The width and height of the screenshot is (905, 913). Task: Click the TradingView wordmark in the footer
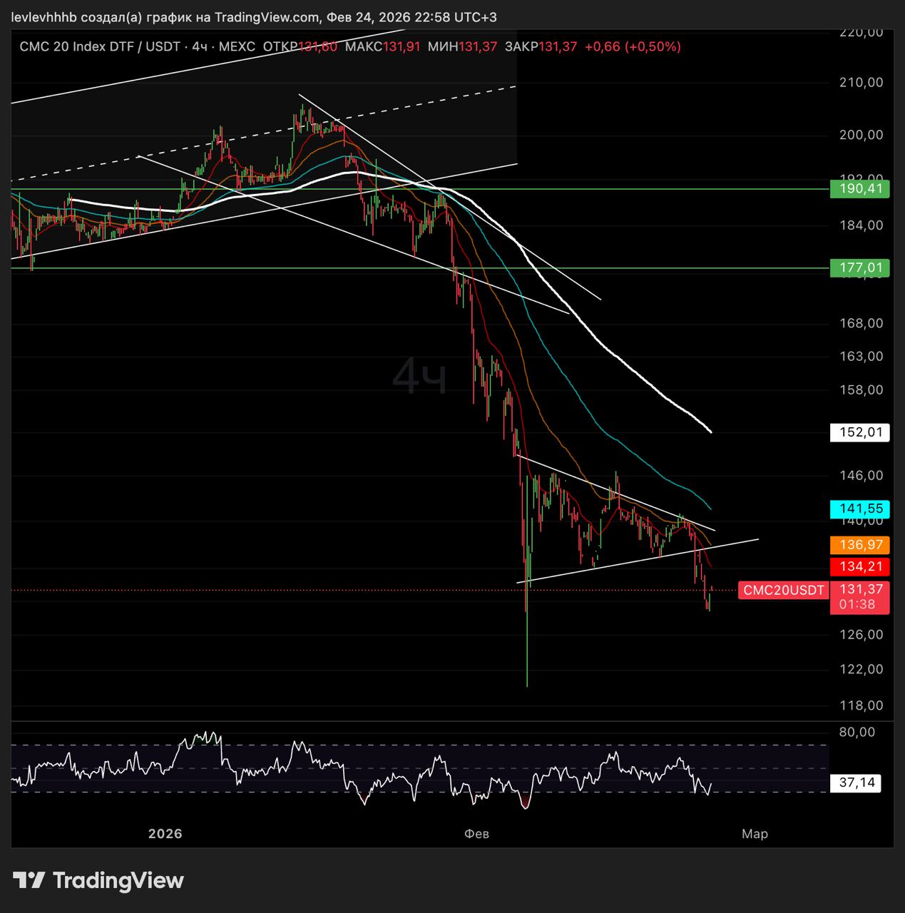point(118,880)
